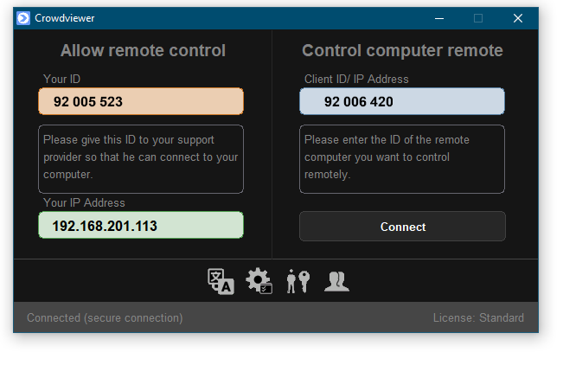Click the Connected secure connection status text
This screenshot has width=563, height=365.
point(105,318)
